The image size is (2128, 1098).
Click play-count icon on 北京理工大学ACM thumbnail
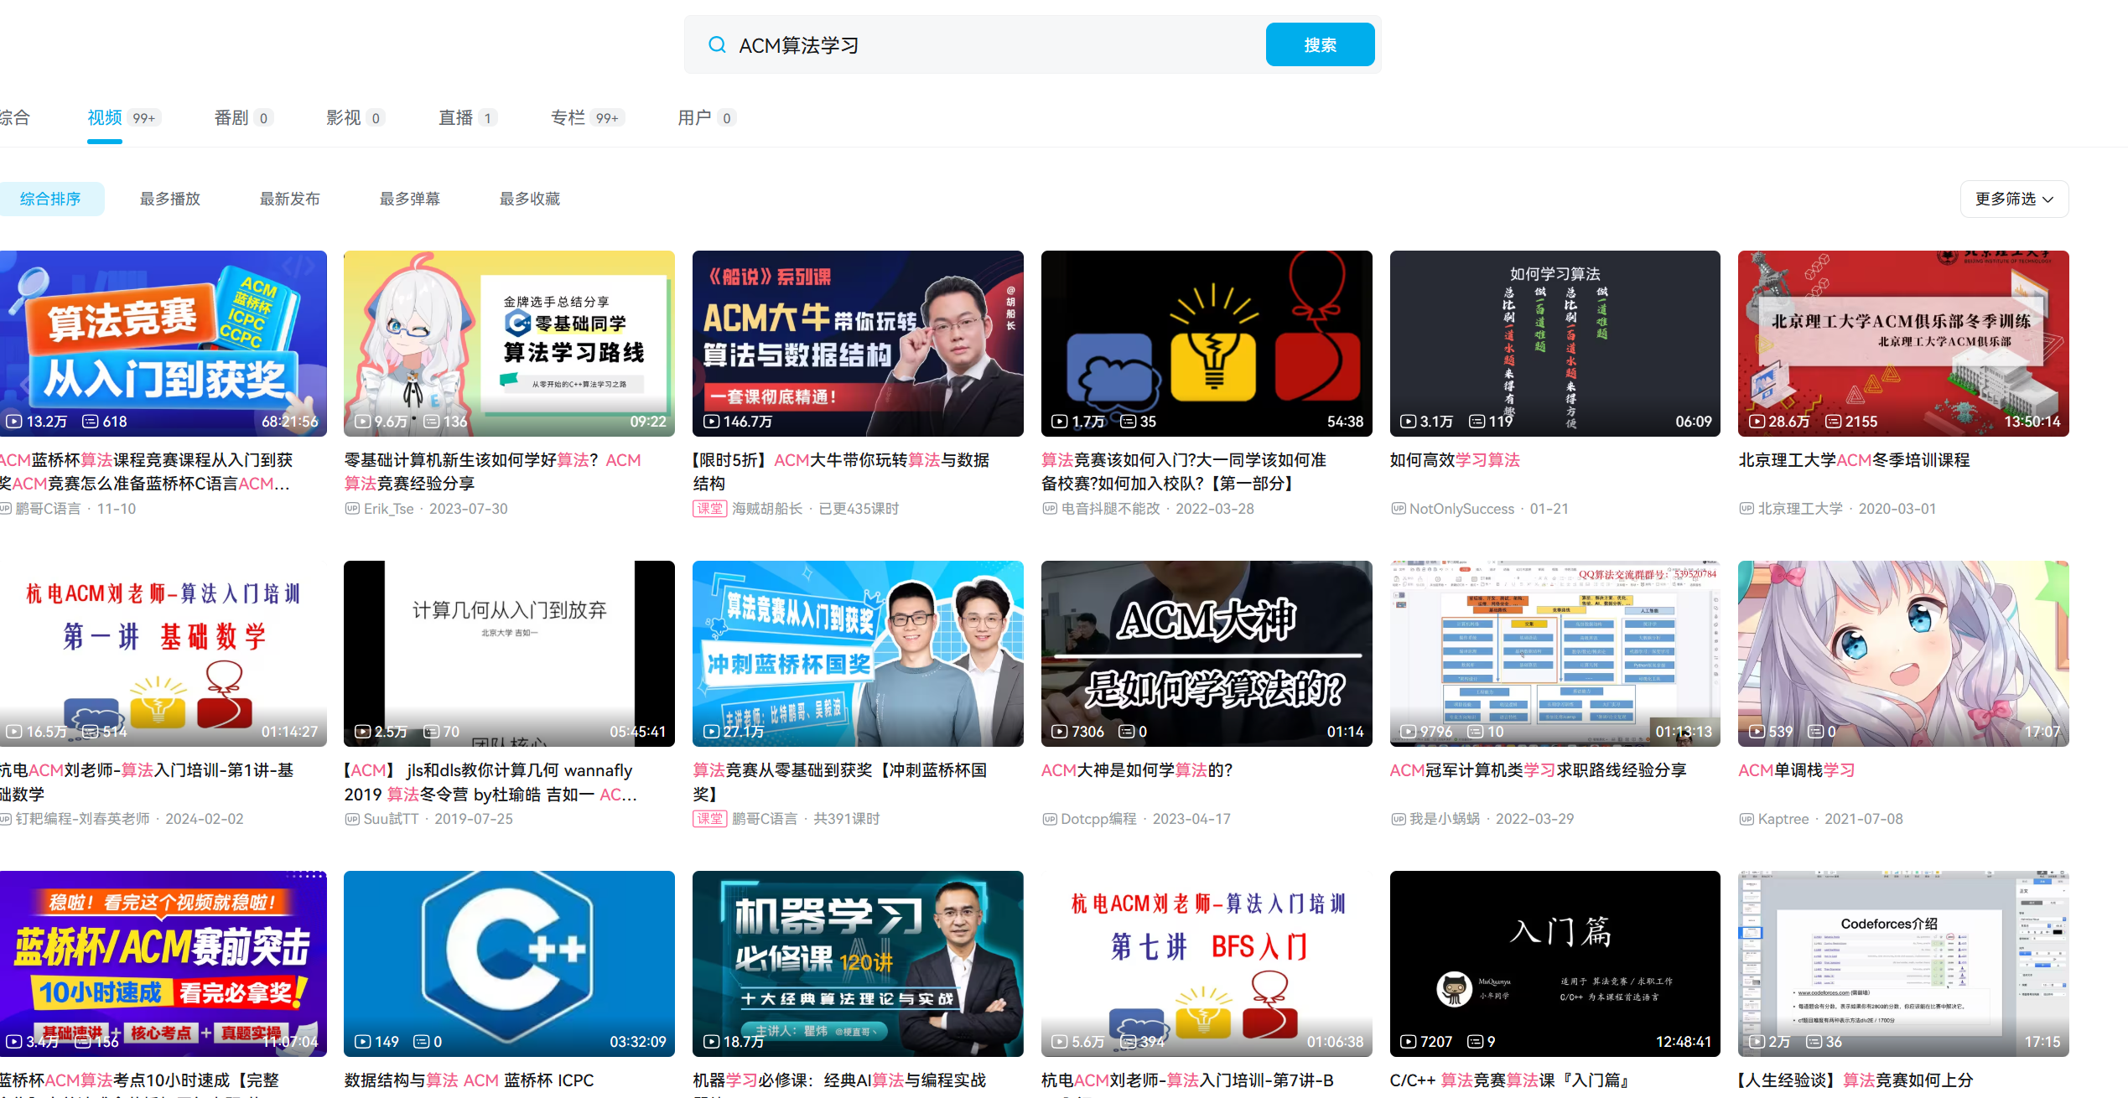1757,422
